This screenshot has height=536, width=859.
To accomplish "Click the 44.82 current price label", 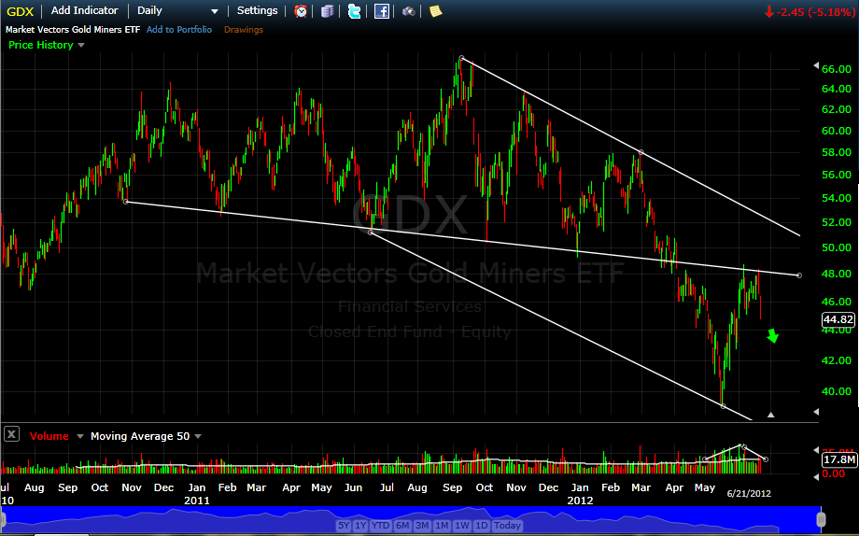I will (x=838, y=319).
